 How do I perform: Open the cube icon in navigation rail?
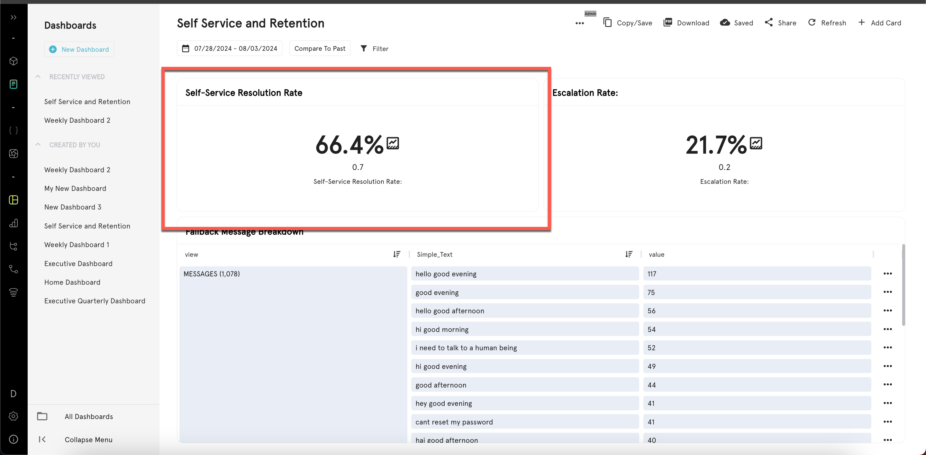[x=14, y=61]
